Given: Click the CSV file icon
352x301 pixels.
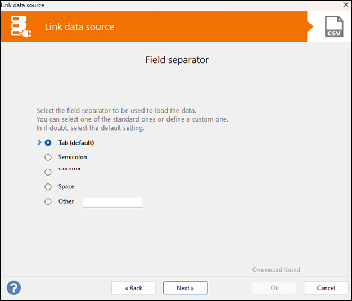Looking at the screenshot, I should click(334, 26).
